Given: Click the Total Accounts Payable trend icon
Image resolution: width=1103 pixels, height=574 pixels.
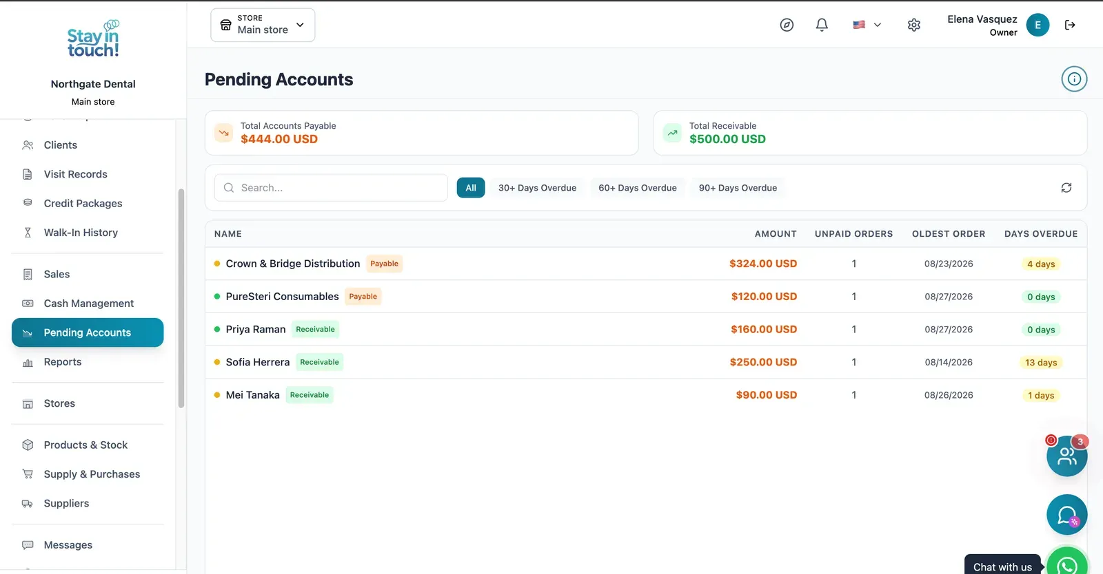Looking at the screenshot, I should click(x=224, y=133).
